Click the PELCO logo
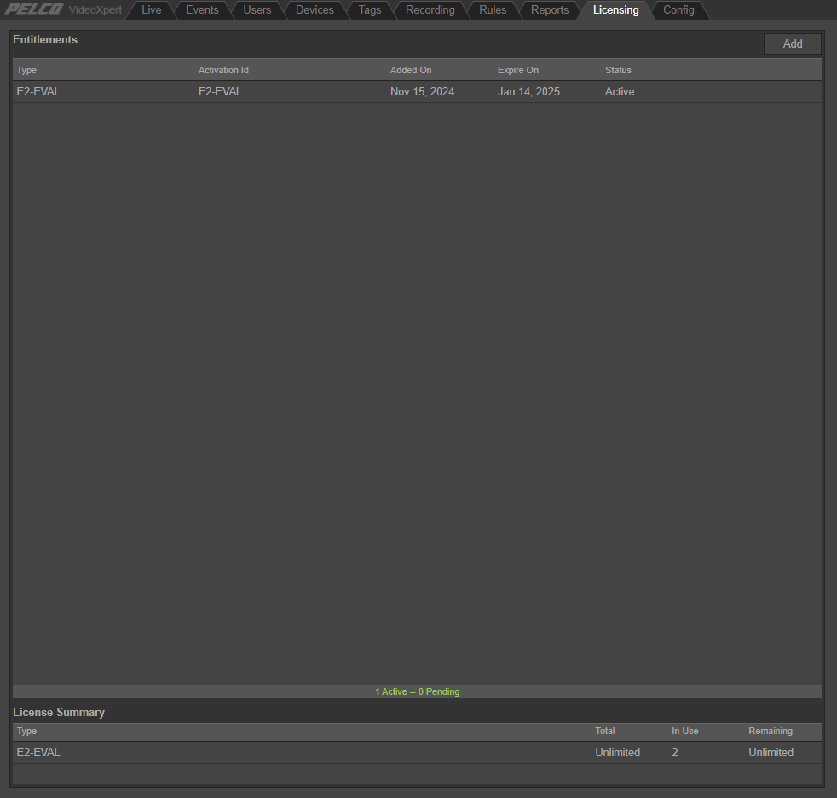Viewport: 837px width, 798px height. (33, 9)
